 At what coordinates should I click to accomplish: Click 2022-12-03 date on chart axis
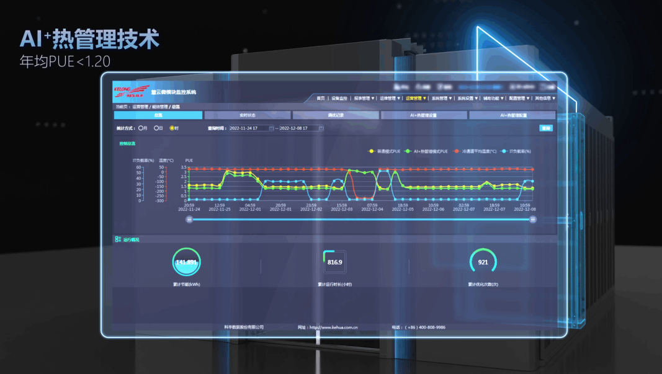point(342,209)
